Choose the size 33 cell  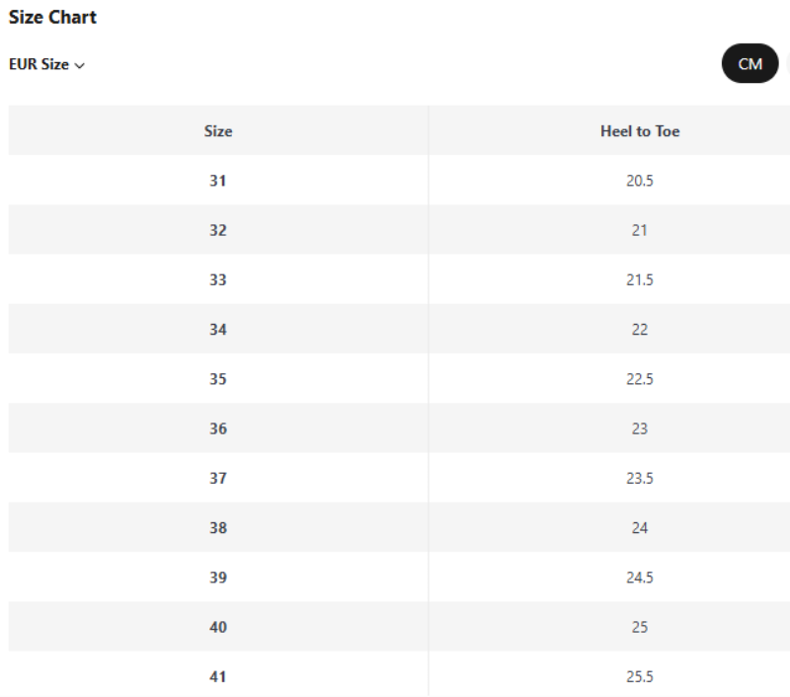218,280
